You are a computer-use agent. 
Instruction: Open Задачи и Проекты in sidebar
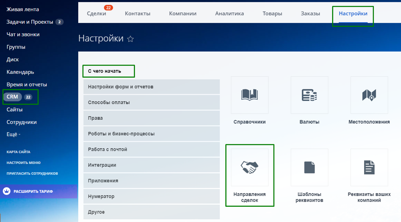click(29, 22)
